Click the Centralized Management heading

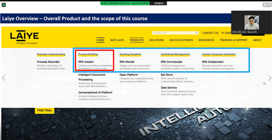(175, 54)
